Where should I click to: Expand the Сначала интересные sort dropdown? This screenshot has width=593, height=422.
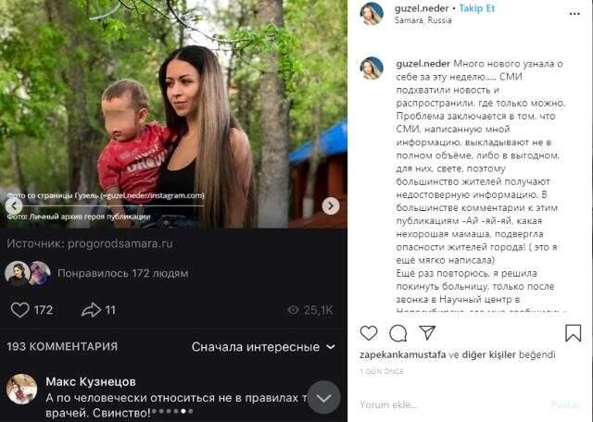pyautogui.click(x=263, y=347)
